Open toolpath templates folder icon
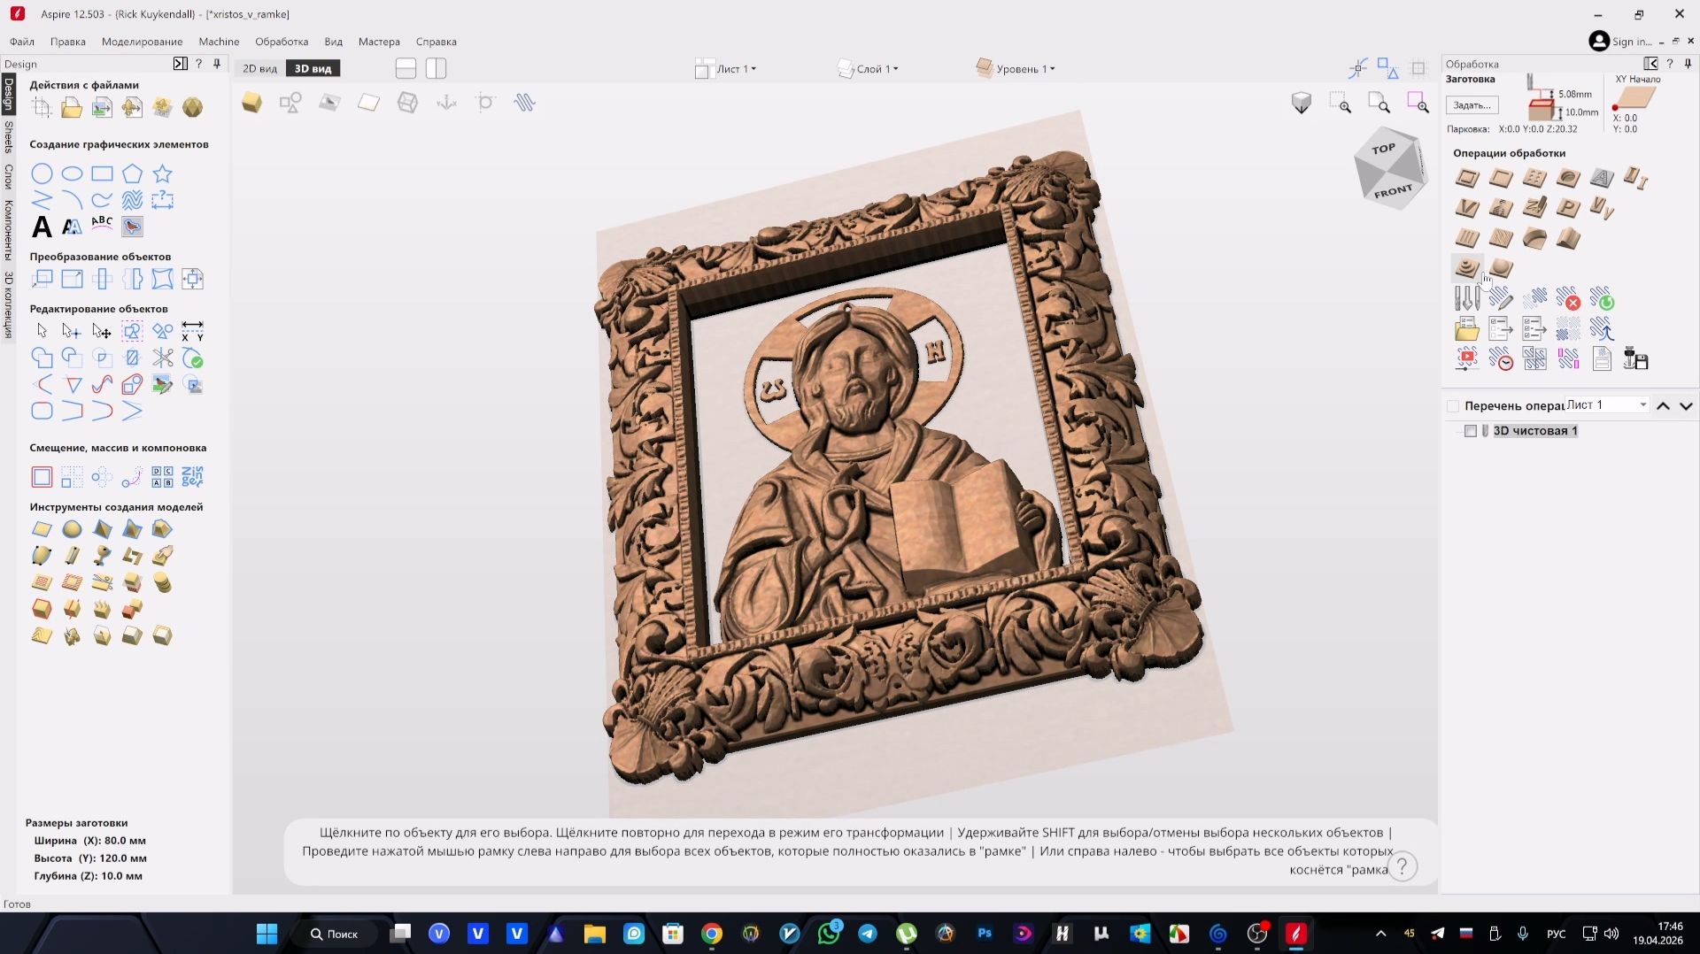Screen dimensions: 1700x954 click(1467, 329)
